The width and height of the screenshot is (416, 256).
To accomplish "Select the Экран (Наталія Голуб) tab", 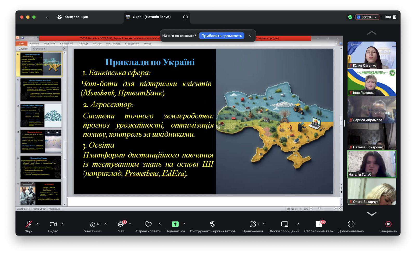I will coord(152,17).
